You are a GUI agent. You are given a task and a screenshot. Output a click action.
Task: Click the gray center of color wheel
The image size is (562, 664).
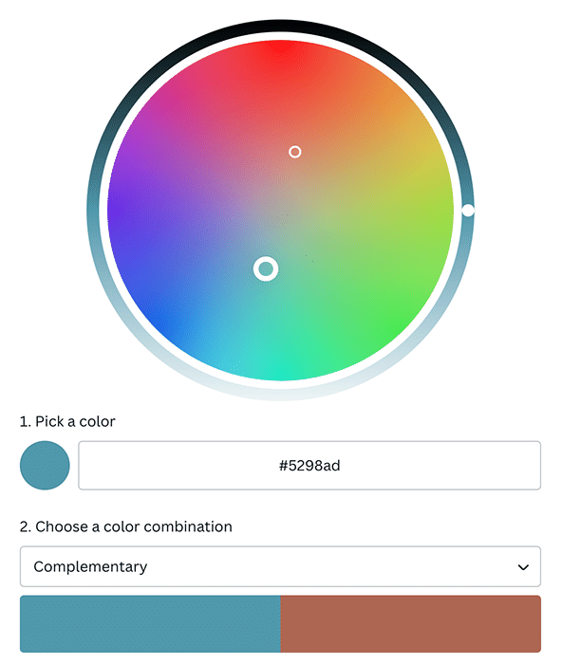[280, 210]
